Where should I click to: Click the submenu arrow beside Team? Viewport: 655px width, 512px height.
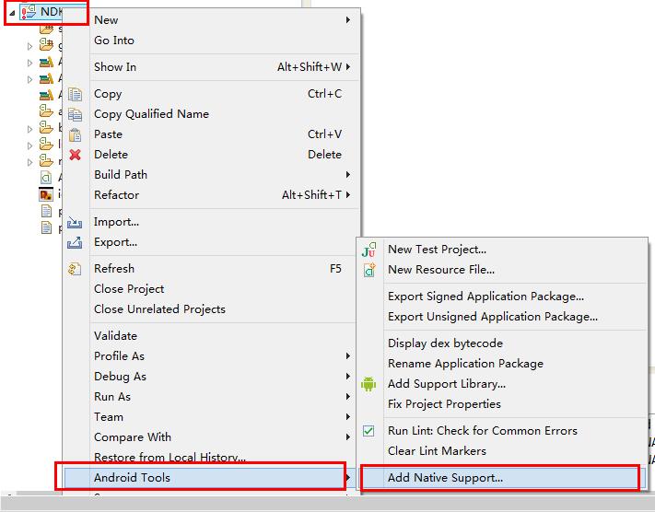coord(348,417)
